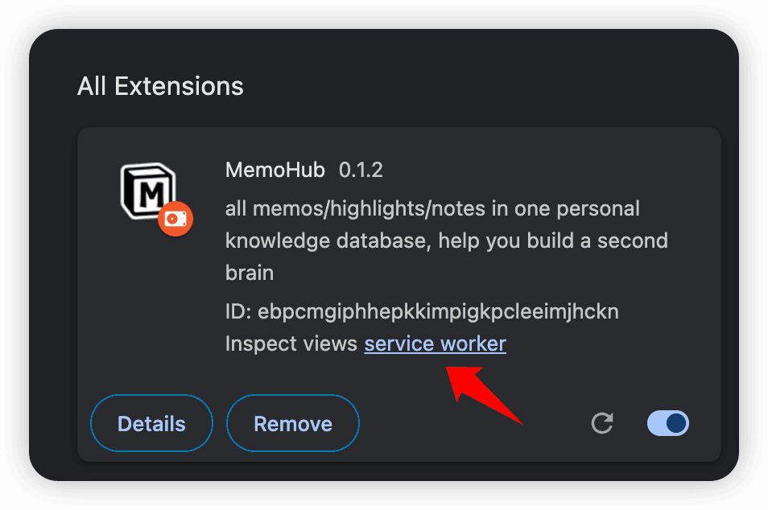Screen dimensions: 768x510
Task: Select the extension ID string
Action: (x=438, y=311)
